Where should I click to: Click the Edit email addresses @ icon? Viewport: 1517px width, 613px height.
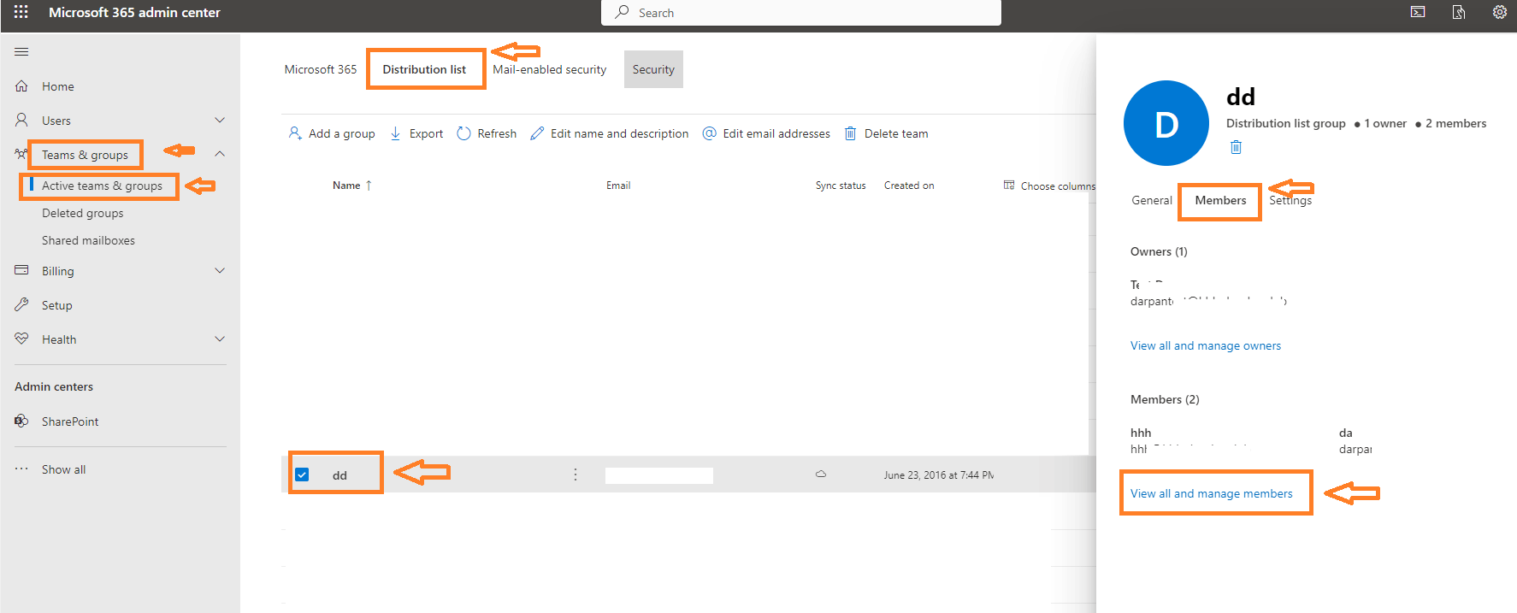click(709, 133)
